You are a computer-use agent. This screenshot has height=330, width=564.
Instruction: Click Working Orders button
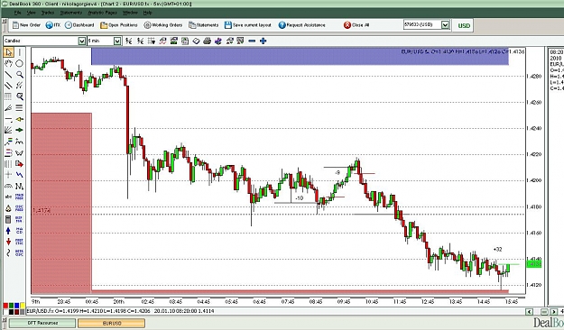[x=163, y=25]
